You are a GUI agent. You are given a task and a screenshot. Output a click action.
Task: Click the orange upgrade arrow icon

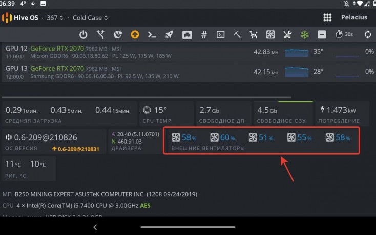point(135,35)
